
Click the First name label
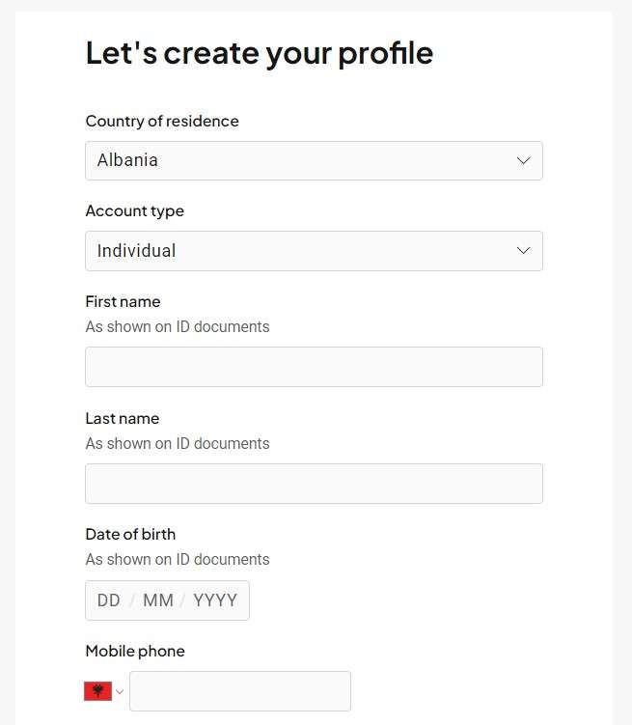tap(123, 301)
